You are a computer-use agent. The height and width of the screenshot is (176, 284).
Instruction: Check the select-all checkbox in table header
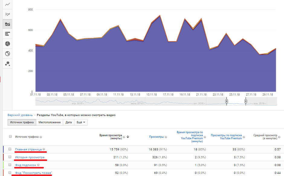10,137
